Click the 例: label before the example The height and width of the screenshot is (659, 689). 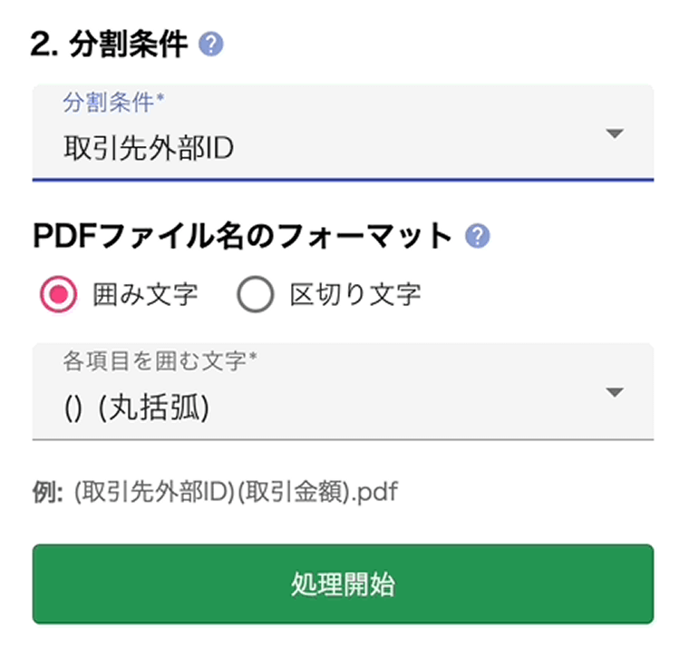(x=48, y=493)
